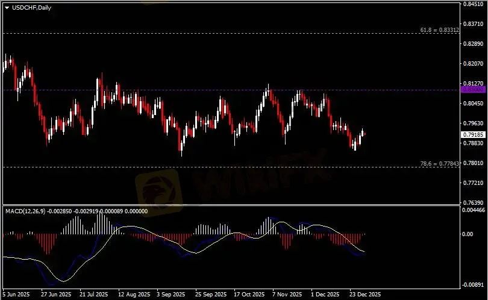Click MACD scale zero level 0.00
The image size is (488, 300).
[468, 234]
